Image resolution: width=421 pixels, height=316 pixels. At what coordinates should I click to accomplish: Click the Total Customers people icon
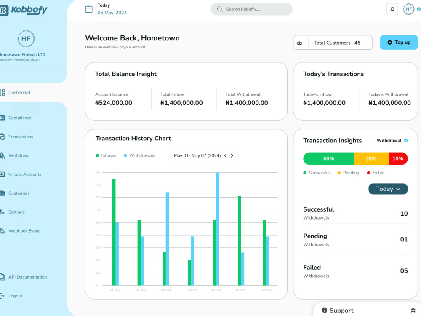[300, 43]
